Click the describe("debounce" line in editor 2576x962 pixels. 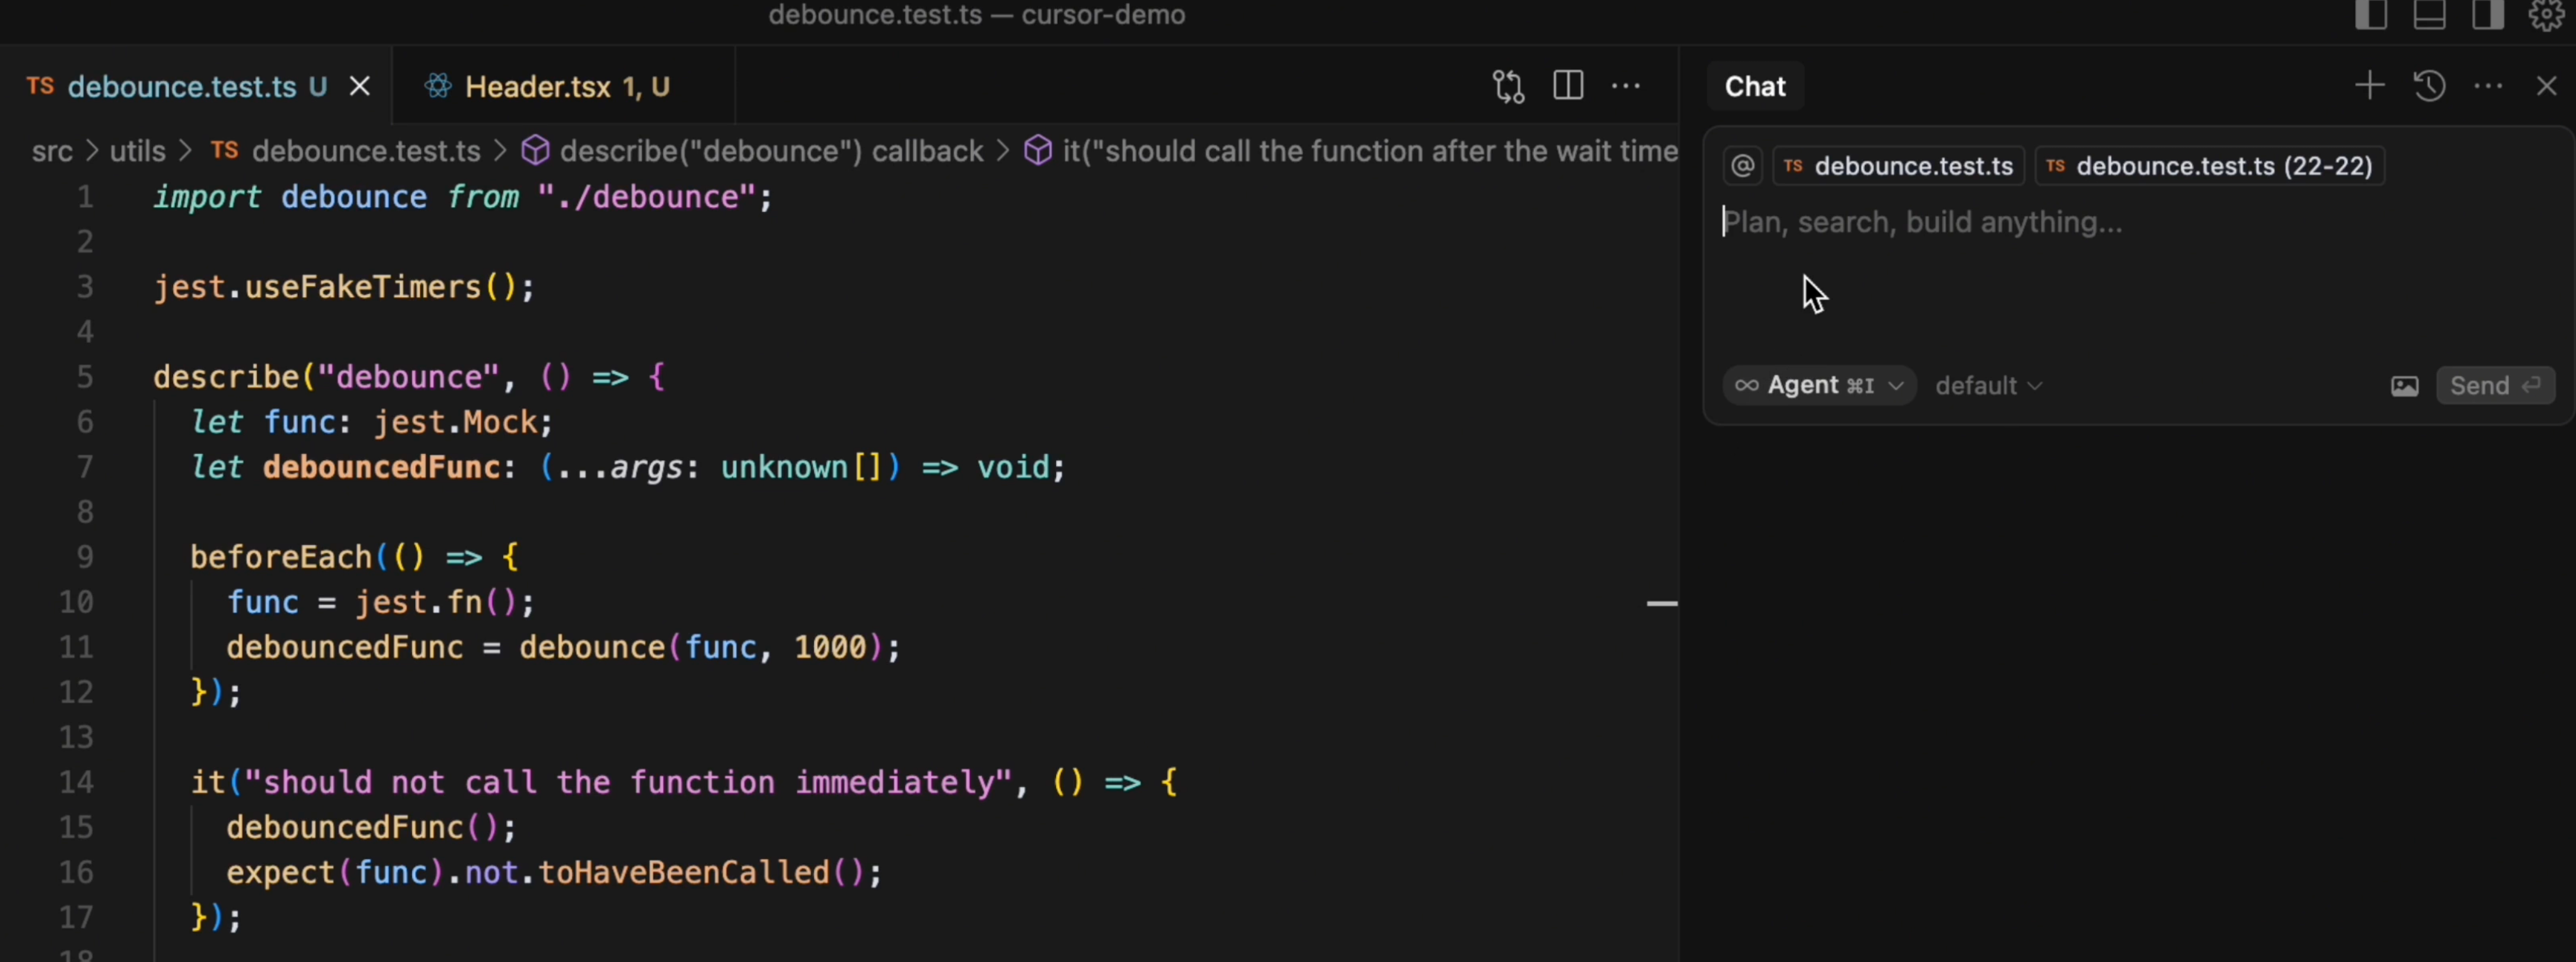coord(409,378)
